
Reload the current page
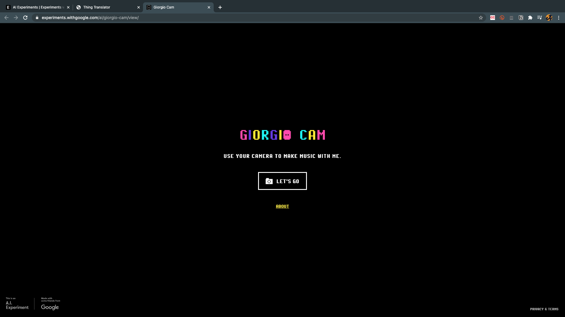pos(25,18)
